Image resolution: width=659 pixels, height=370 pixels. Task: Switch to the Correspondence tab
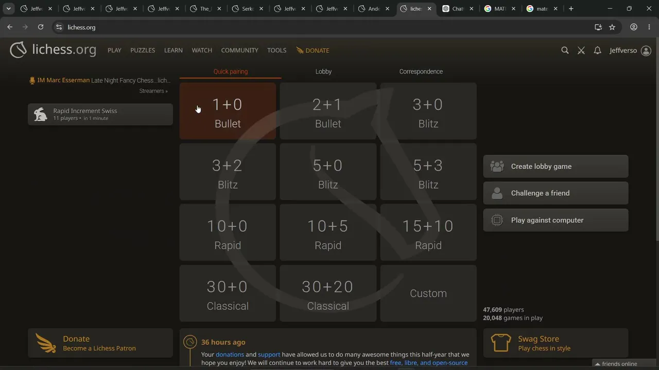[x=421, y=71]
